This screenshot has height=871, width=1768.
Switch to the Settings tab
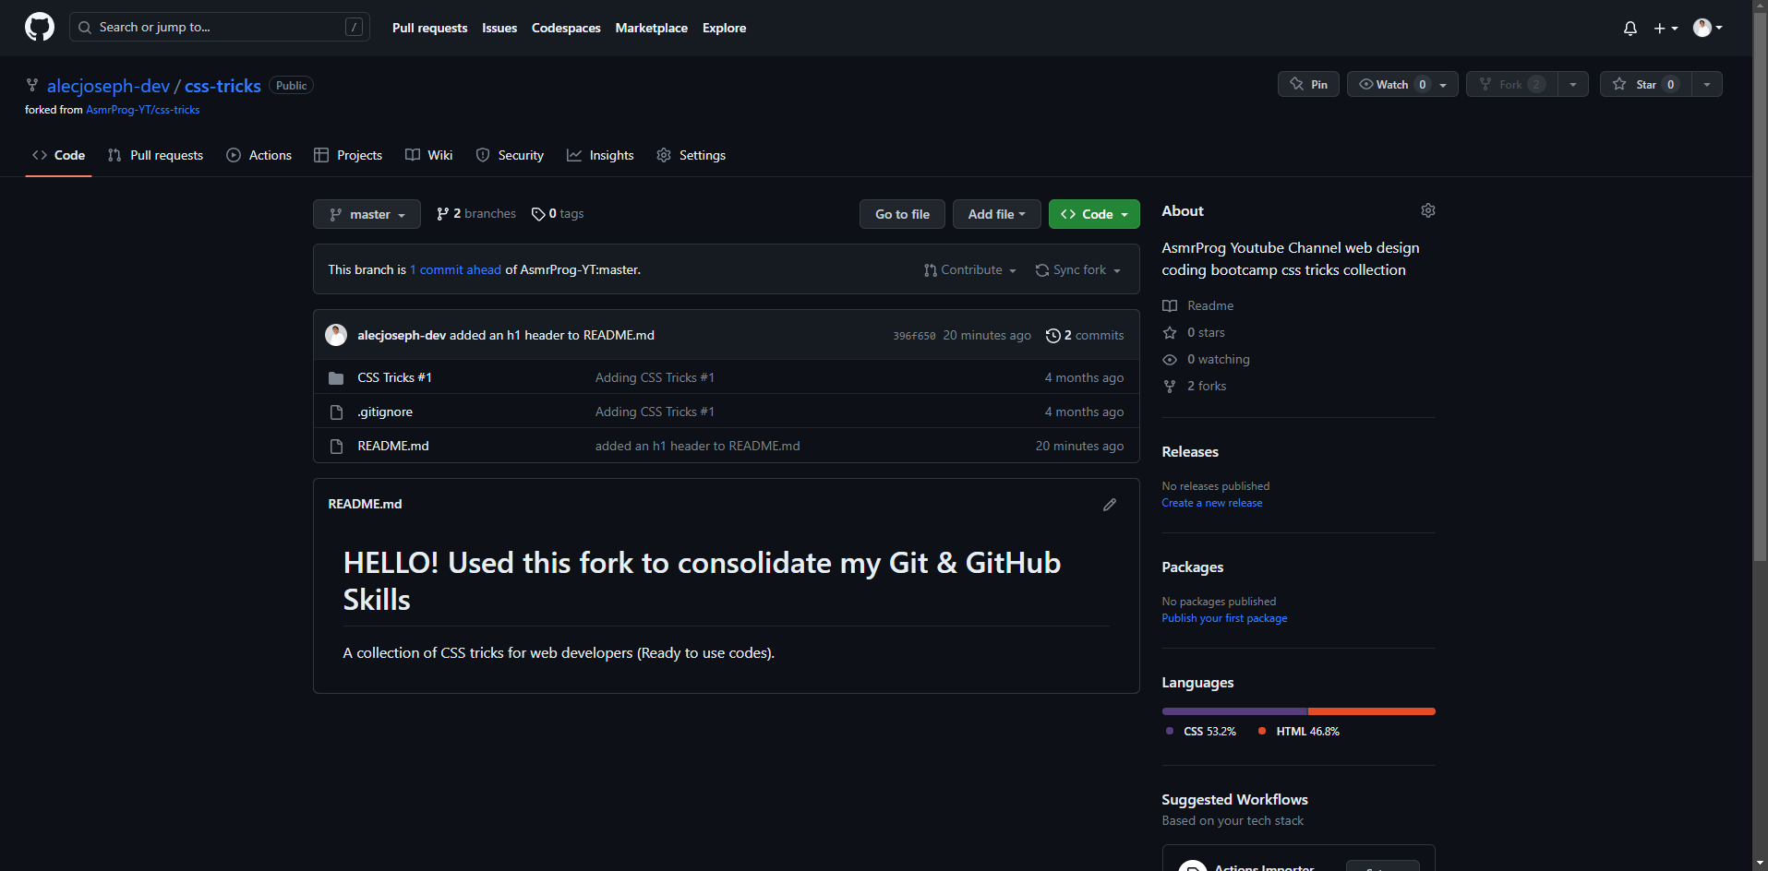(691, 155)
